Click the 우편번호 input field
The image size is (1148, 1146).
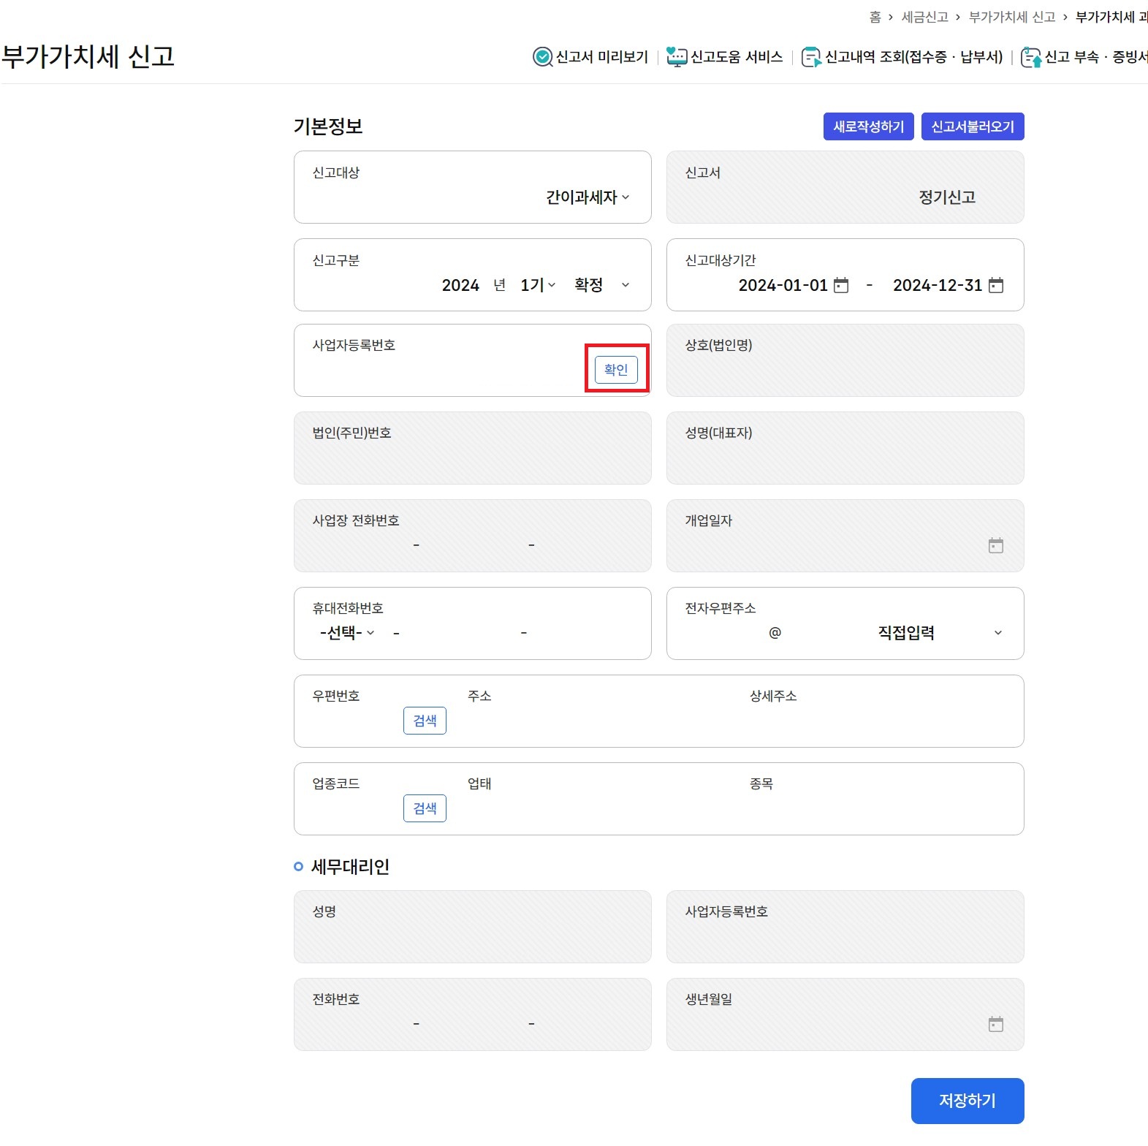pyautogui.click(x=356, y=721)
